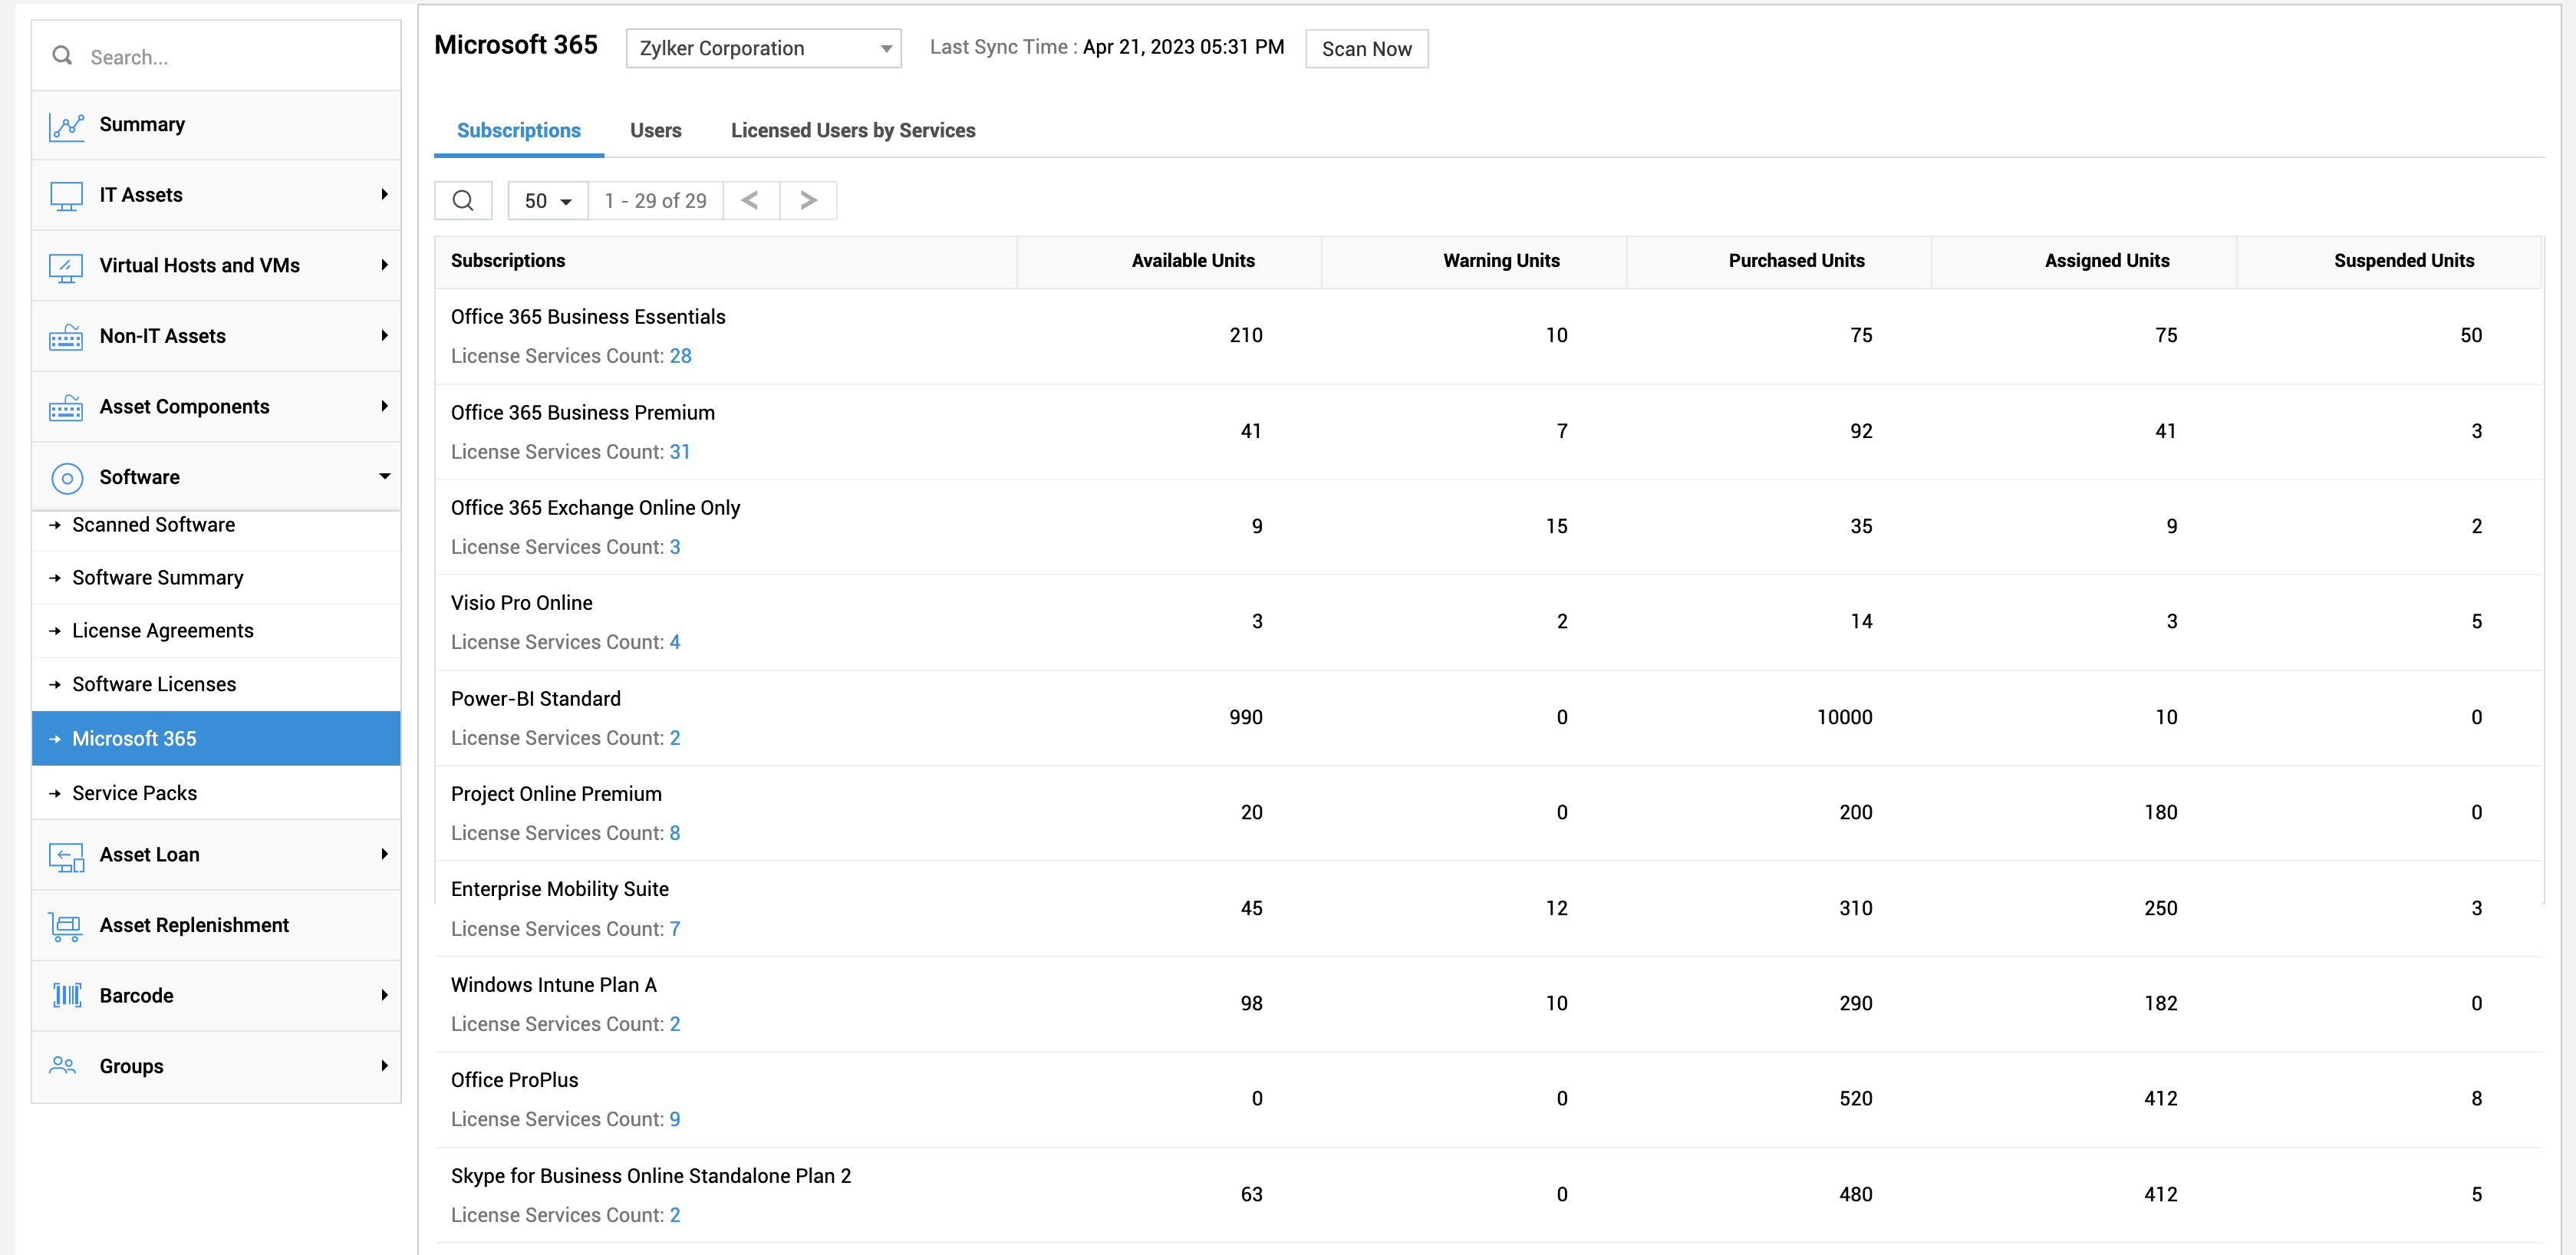This screenshot has height=1255, width=2576.
Task: Open table search with magnifier icon
Action: 463,201
